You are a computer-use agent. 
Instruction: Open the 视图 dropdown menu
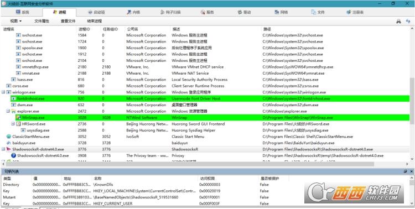[16, 21]
